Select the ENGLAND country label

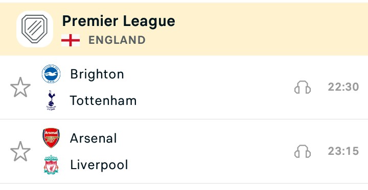[117, 40]
